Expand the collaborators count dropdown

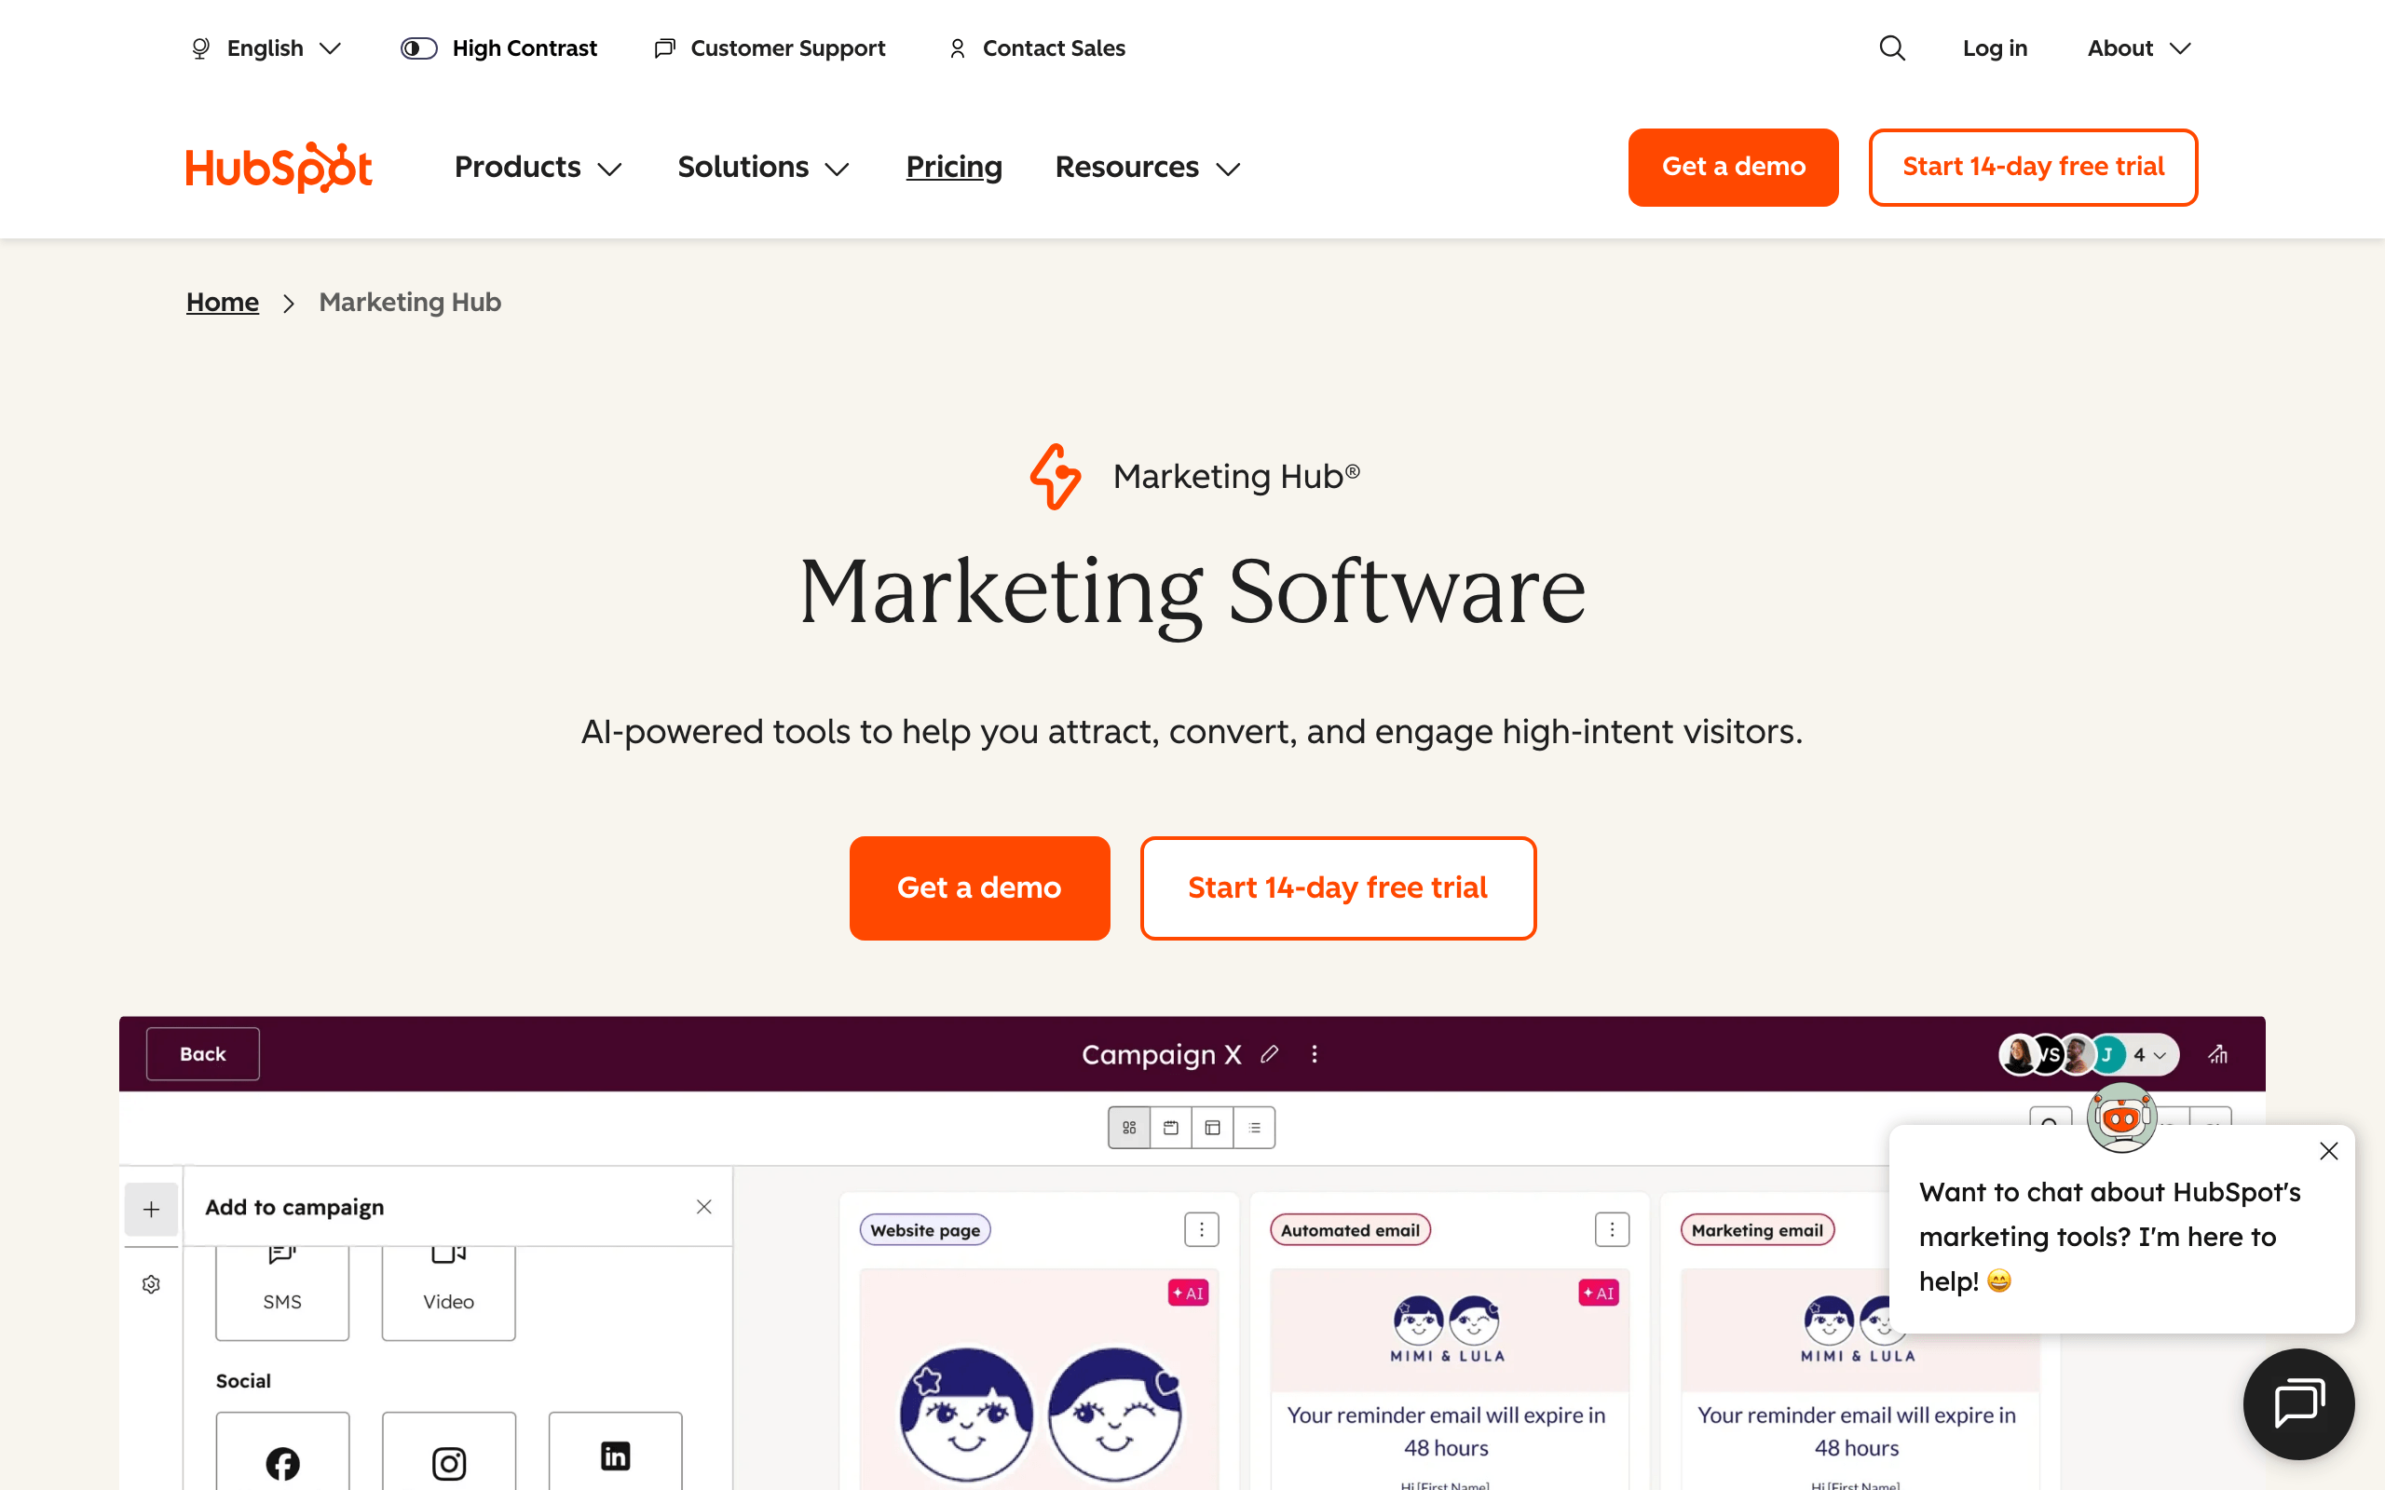(2149, 1054)
